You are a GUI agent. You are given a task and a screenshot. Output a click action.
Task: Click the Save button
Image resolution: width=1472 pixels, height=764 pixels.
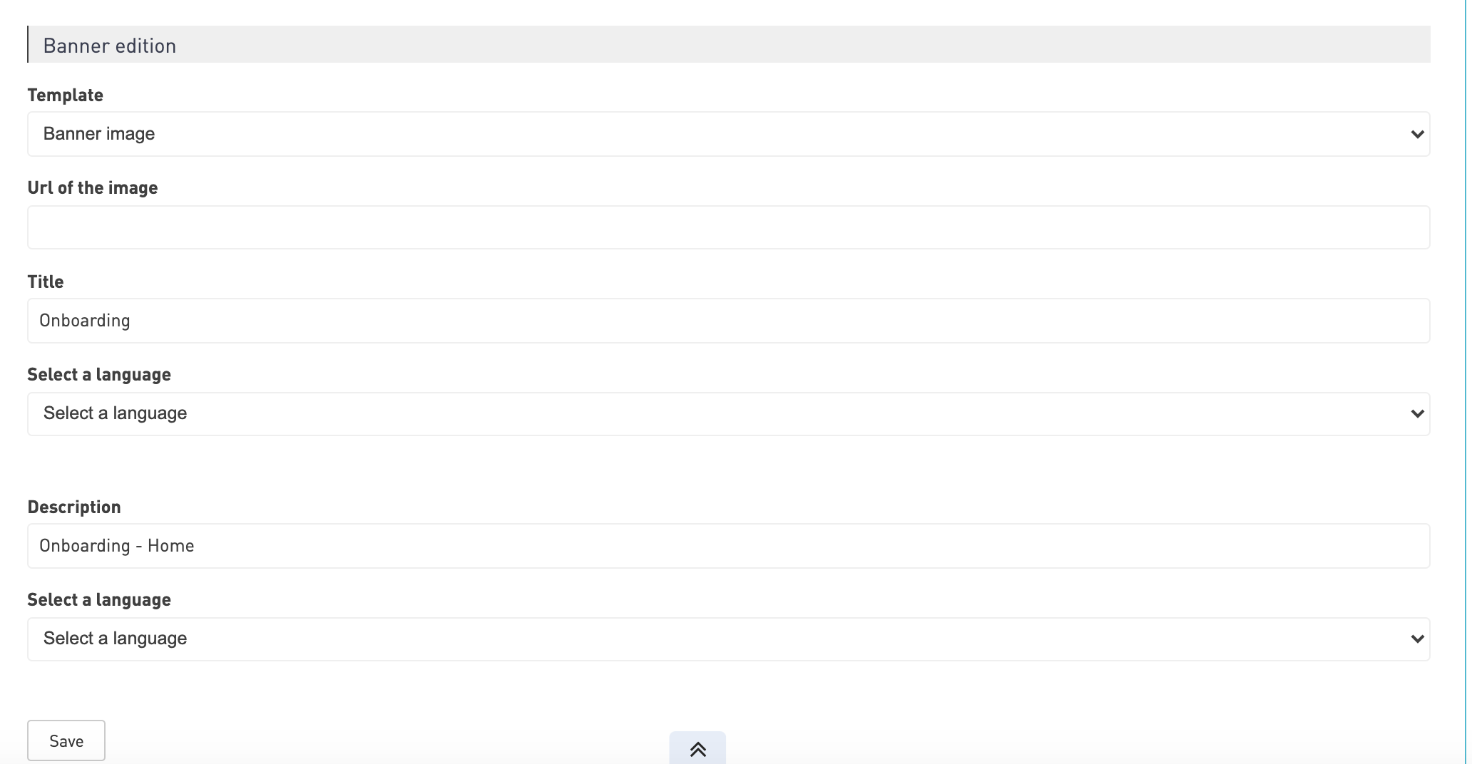[x=66, y=740]
